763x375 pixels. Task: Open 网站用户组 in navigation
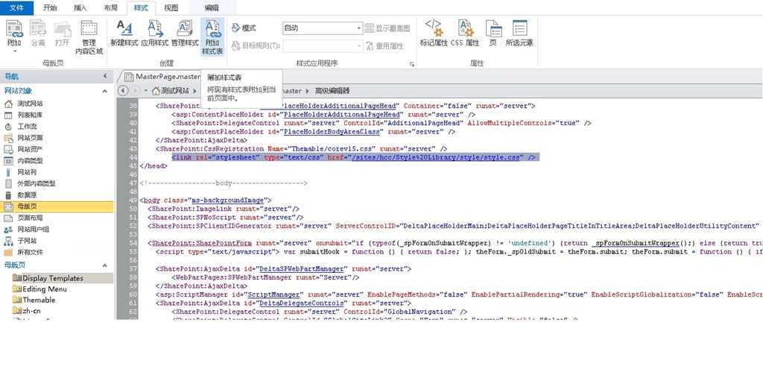tap(33, 230)
